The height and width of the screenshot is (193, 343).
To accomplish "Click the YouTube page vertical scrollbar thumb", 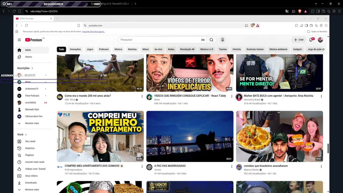I will point(328,149).
